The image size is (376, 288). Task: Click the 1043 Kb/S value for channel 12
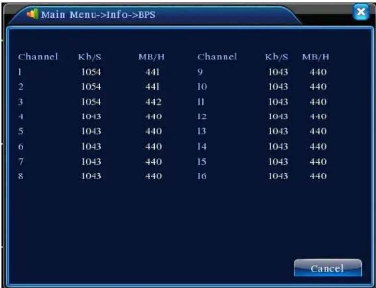point(278,116)
